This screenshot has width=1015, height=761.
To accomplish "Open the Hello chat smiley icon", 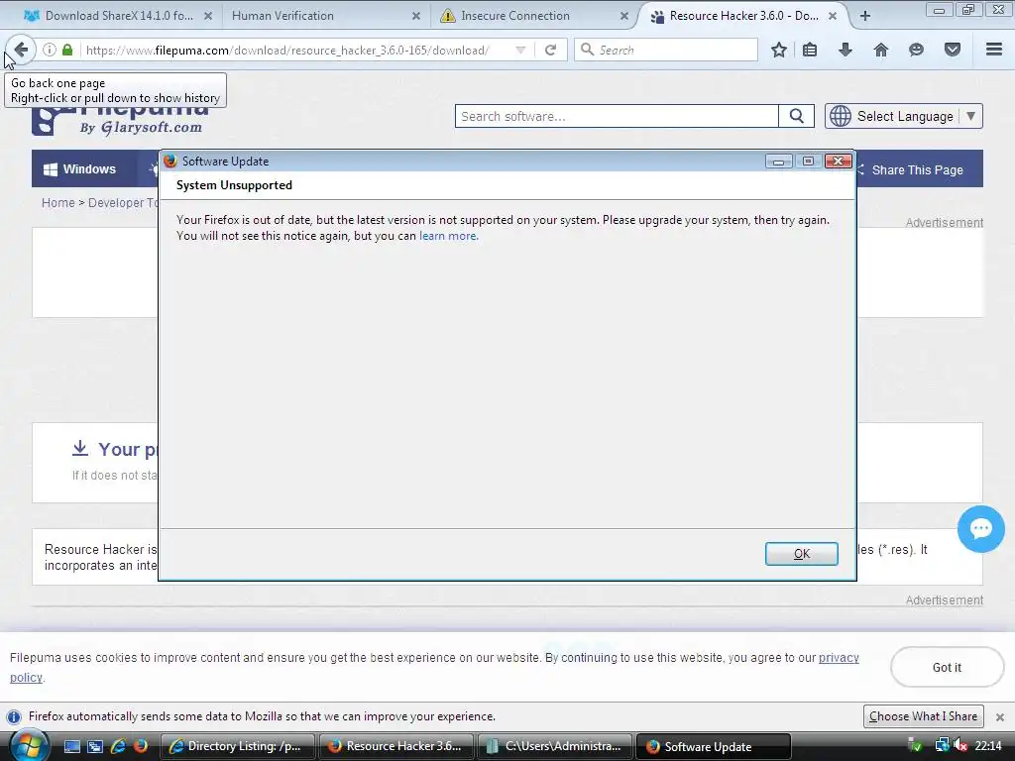I will pos(916,50).
